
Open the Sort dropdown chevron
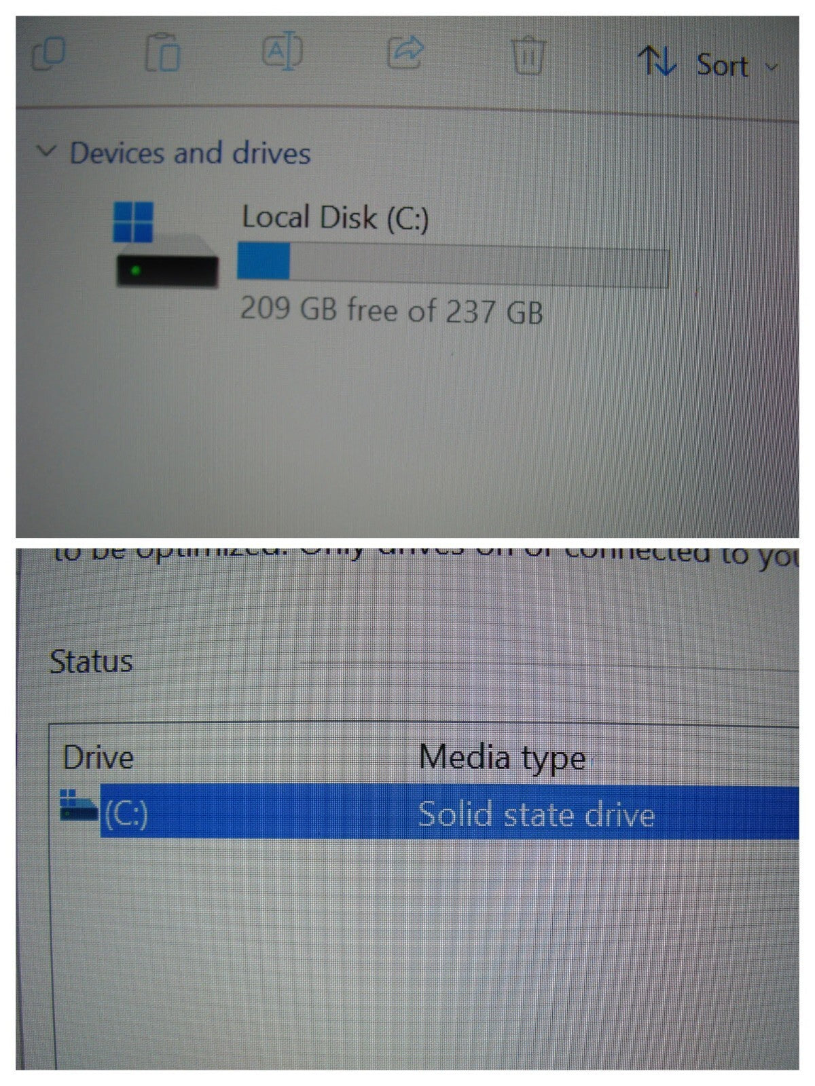770,67
